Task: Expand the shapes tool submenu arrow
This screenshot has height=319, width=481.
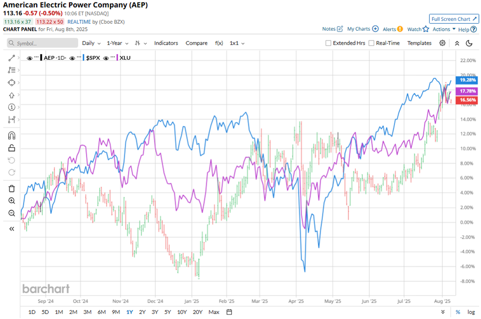Action: [19, 82]
